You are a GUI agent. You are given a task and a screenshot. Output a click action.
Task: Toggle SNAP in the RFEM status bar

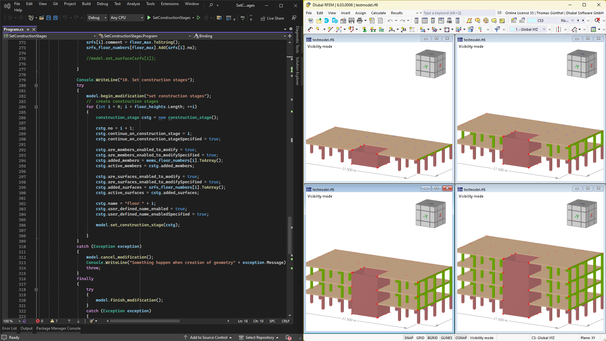409,338
